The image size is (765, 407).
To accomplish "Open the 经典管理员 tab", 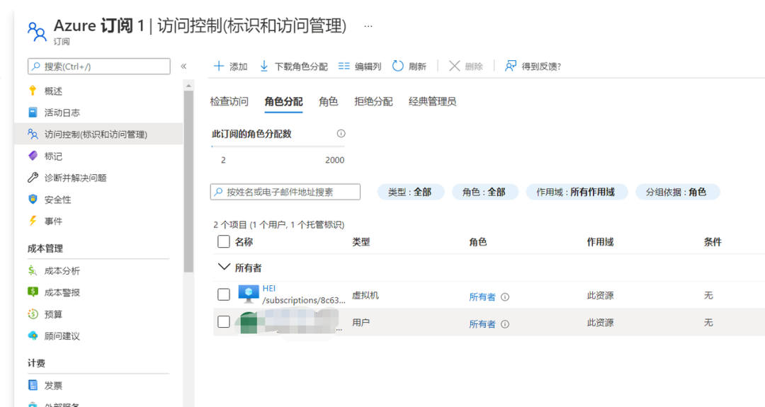I will tap(432, 101).
